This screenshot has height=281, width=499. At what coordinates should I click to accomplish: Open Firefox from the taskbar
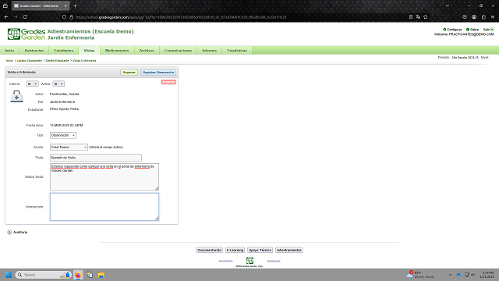tap(78, 275)
